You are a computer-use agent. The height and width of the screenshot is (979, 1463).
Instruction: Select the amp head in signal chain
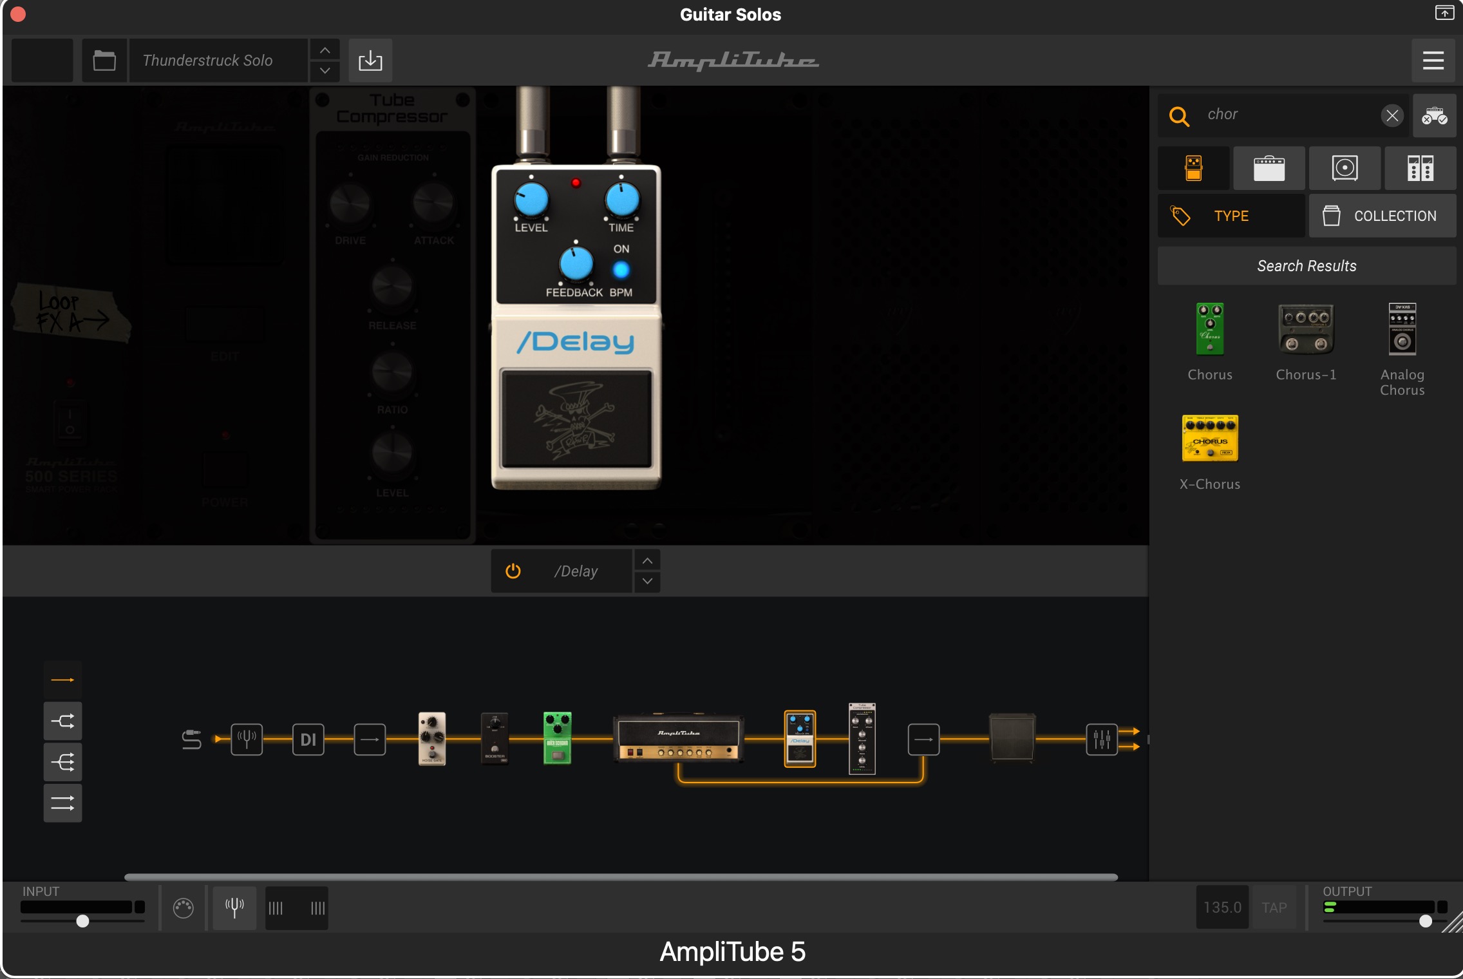(x=678, y=738)
